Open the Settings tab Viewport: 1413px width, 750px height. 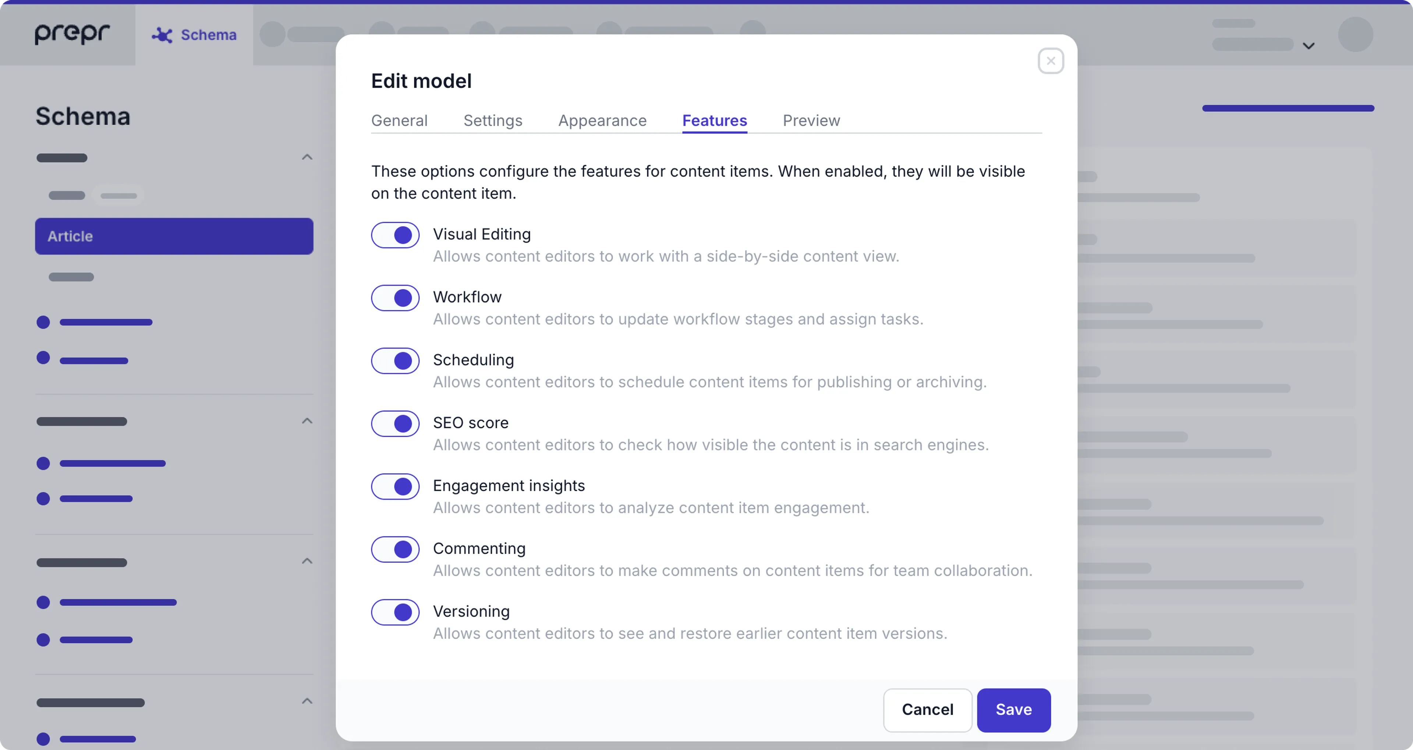(493, 120)
